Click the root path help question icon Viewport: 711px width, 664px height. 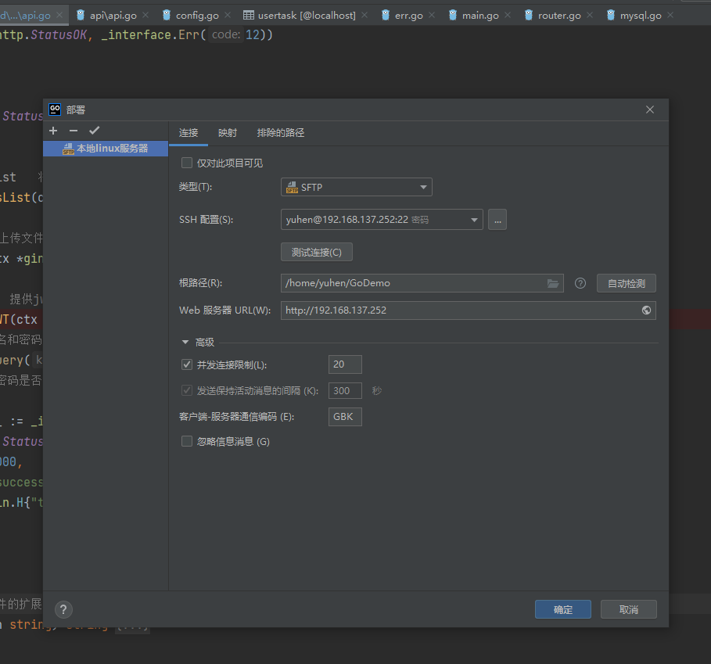[x=580, y=283]
